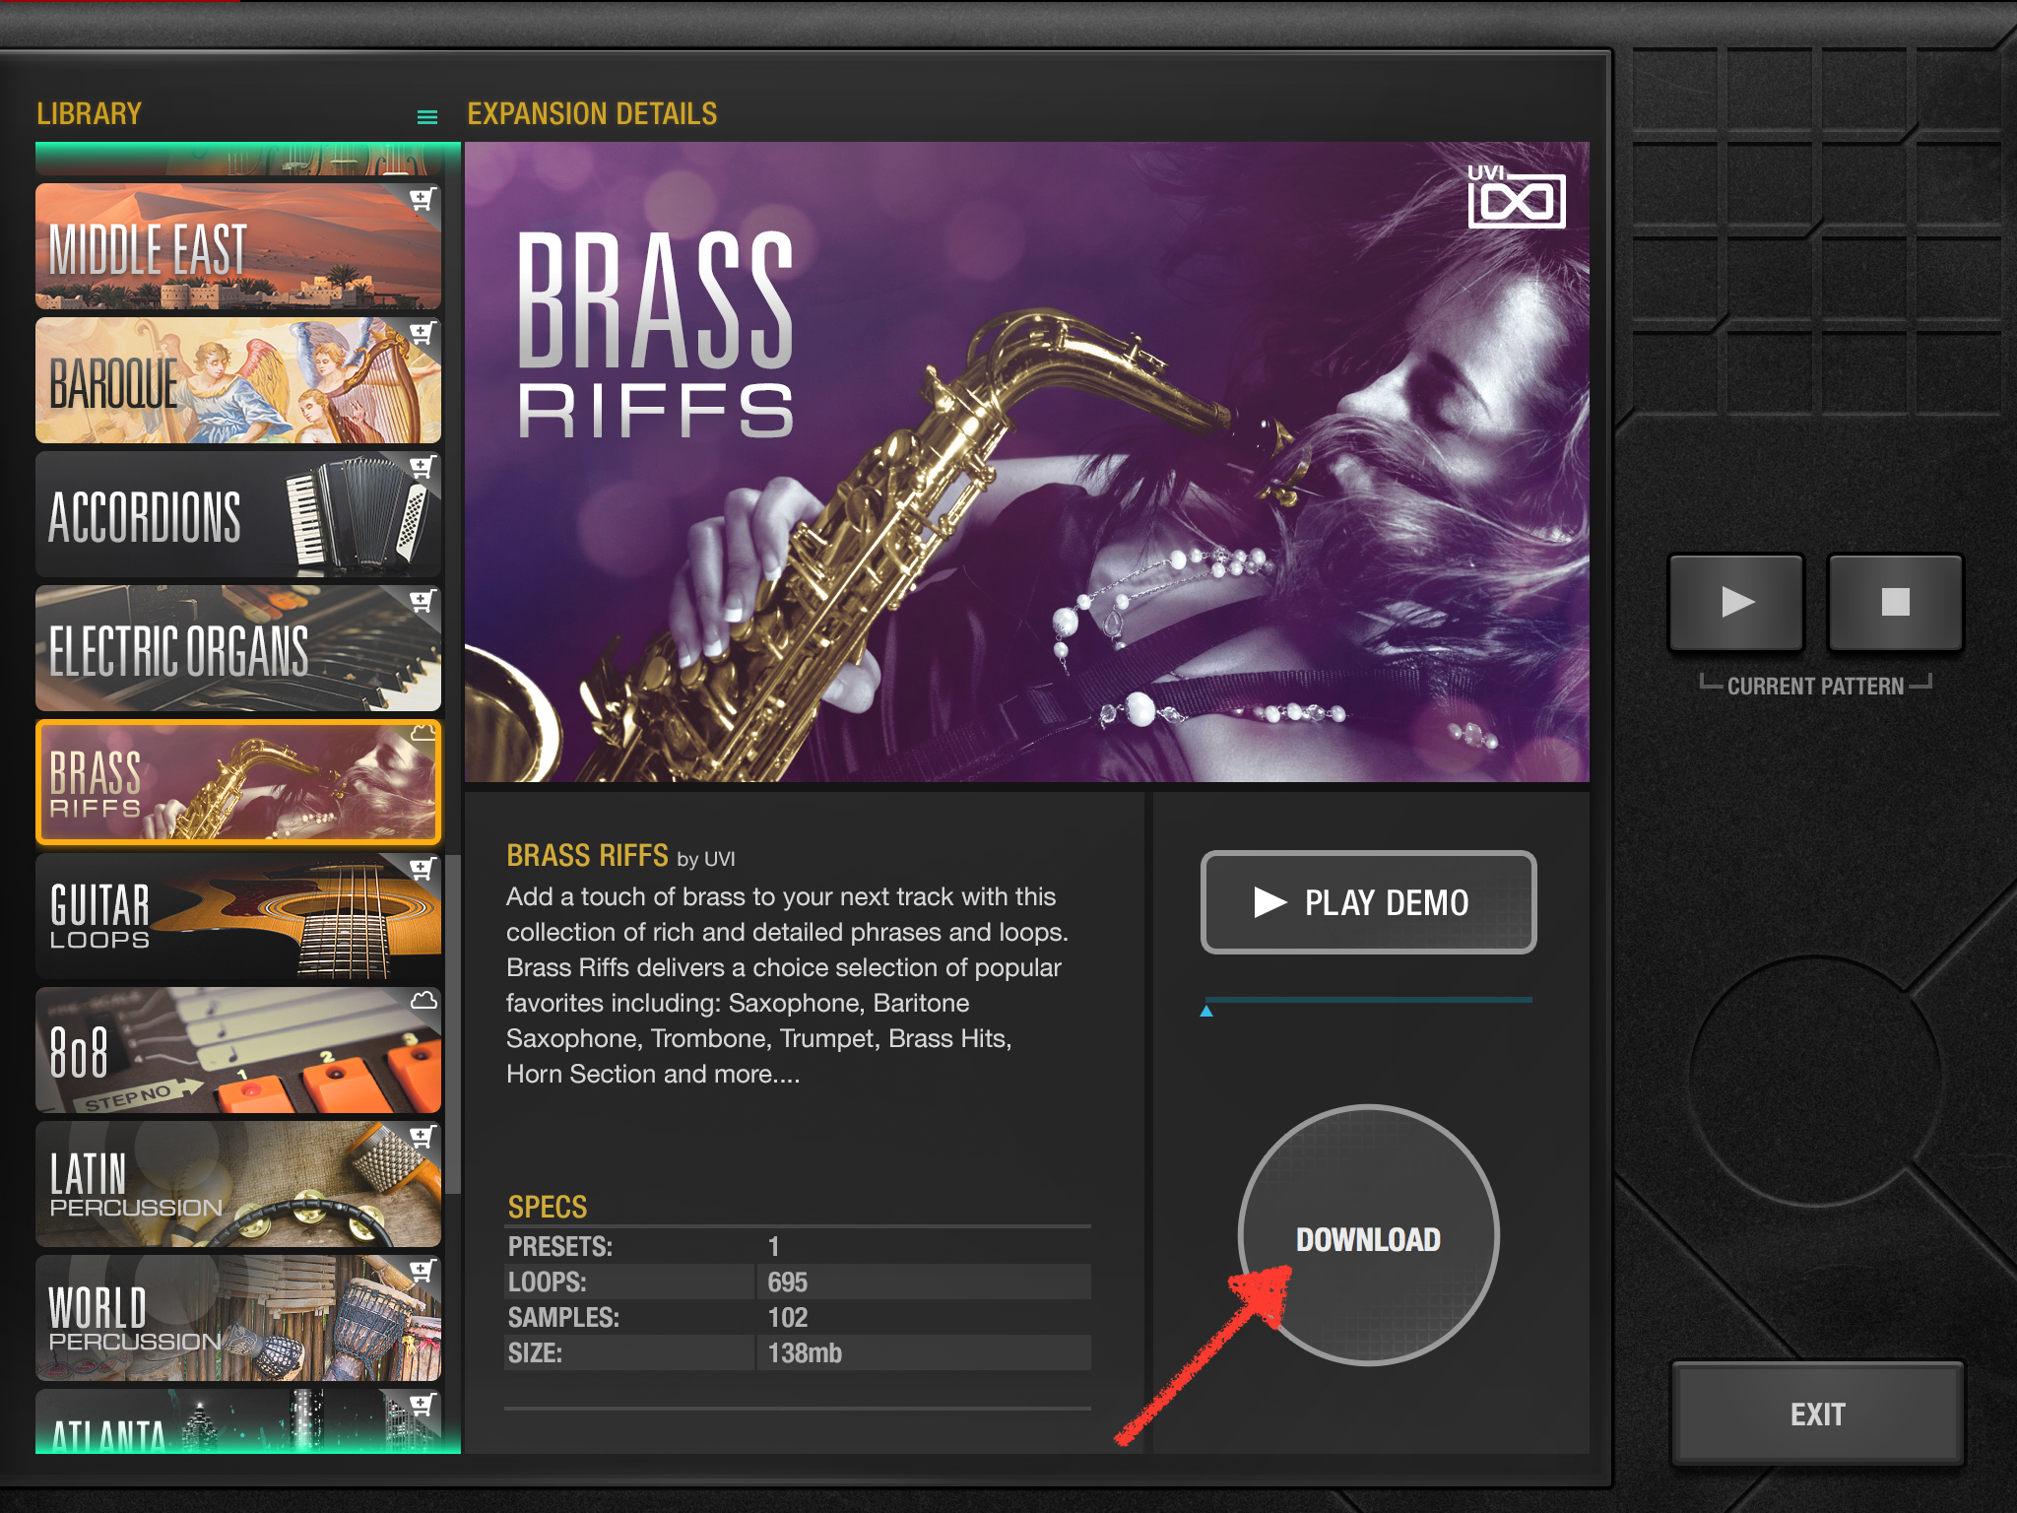Select the 808 expansion
This screenshot has height=1513, width=2017.
[238, 1050]
